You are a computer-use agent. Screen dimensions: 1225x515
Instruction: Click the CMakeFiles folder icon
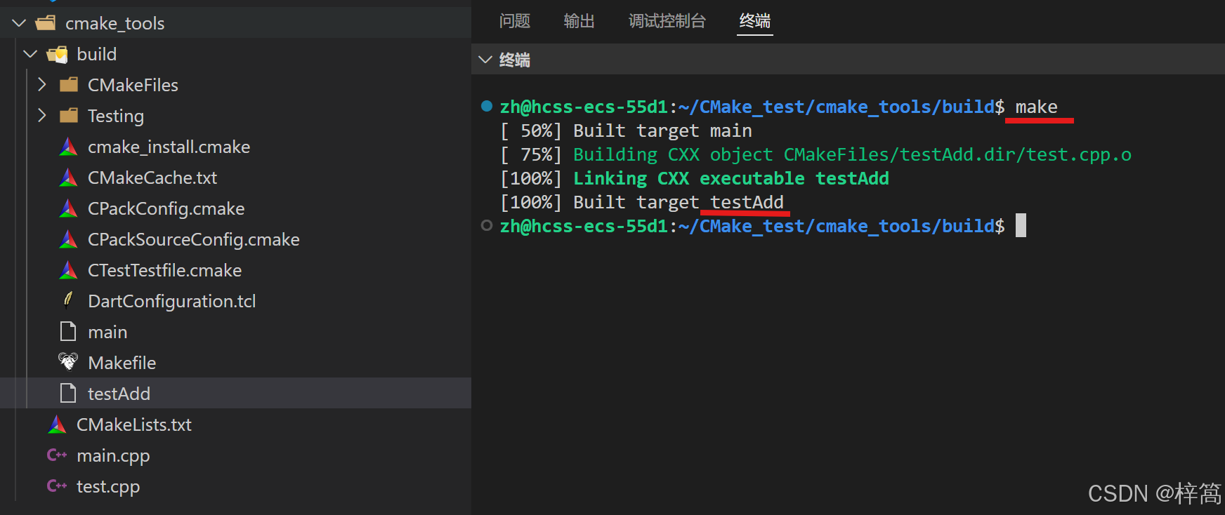point(69,85)
